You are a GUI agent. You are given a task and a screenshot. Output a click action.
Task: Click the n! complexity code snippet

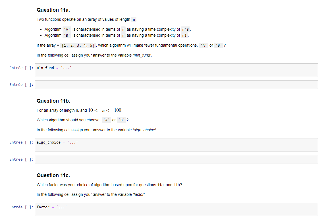(184, 35)
